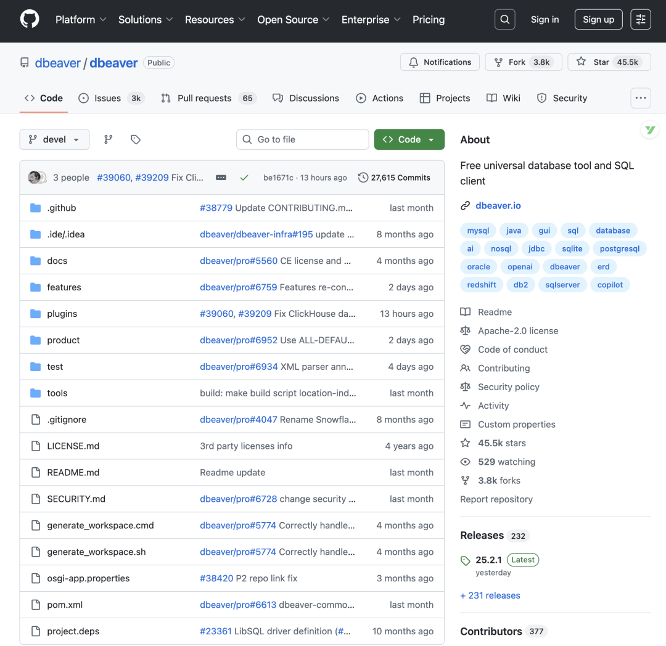The height and width of the screenshot is (646, 666).
Task: Switch to the Security tab
Action: pos(562,98)
